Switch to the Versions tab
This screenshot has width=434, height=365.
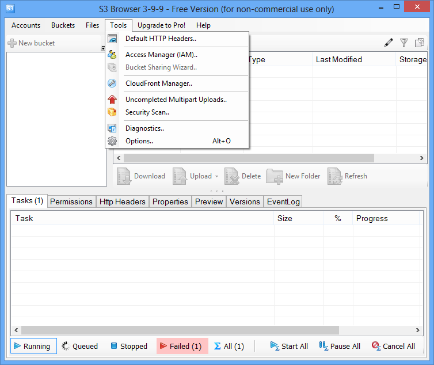(x=245, y=201)
